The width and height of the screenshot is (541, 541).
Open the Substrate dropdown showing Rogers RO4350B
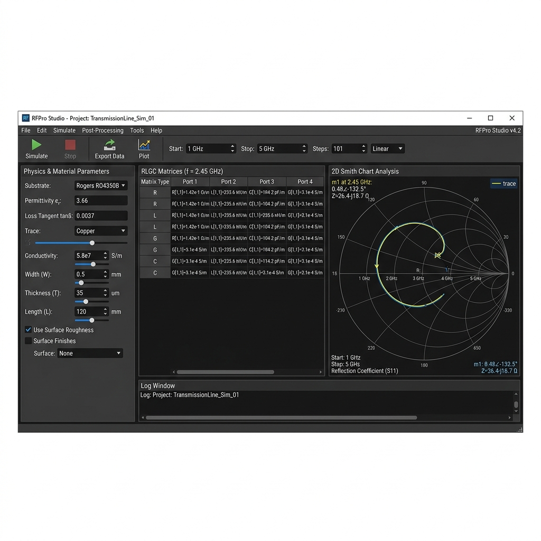point(101,185)
